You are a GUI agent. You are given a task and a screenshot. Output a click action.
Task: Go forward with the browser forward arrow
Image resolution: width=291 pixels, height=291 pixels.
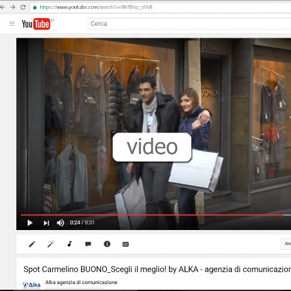[13, 8]
